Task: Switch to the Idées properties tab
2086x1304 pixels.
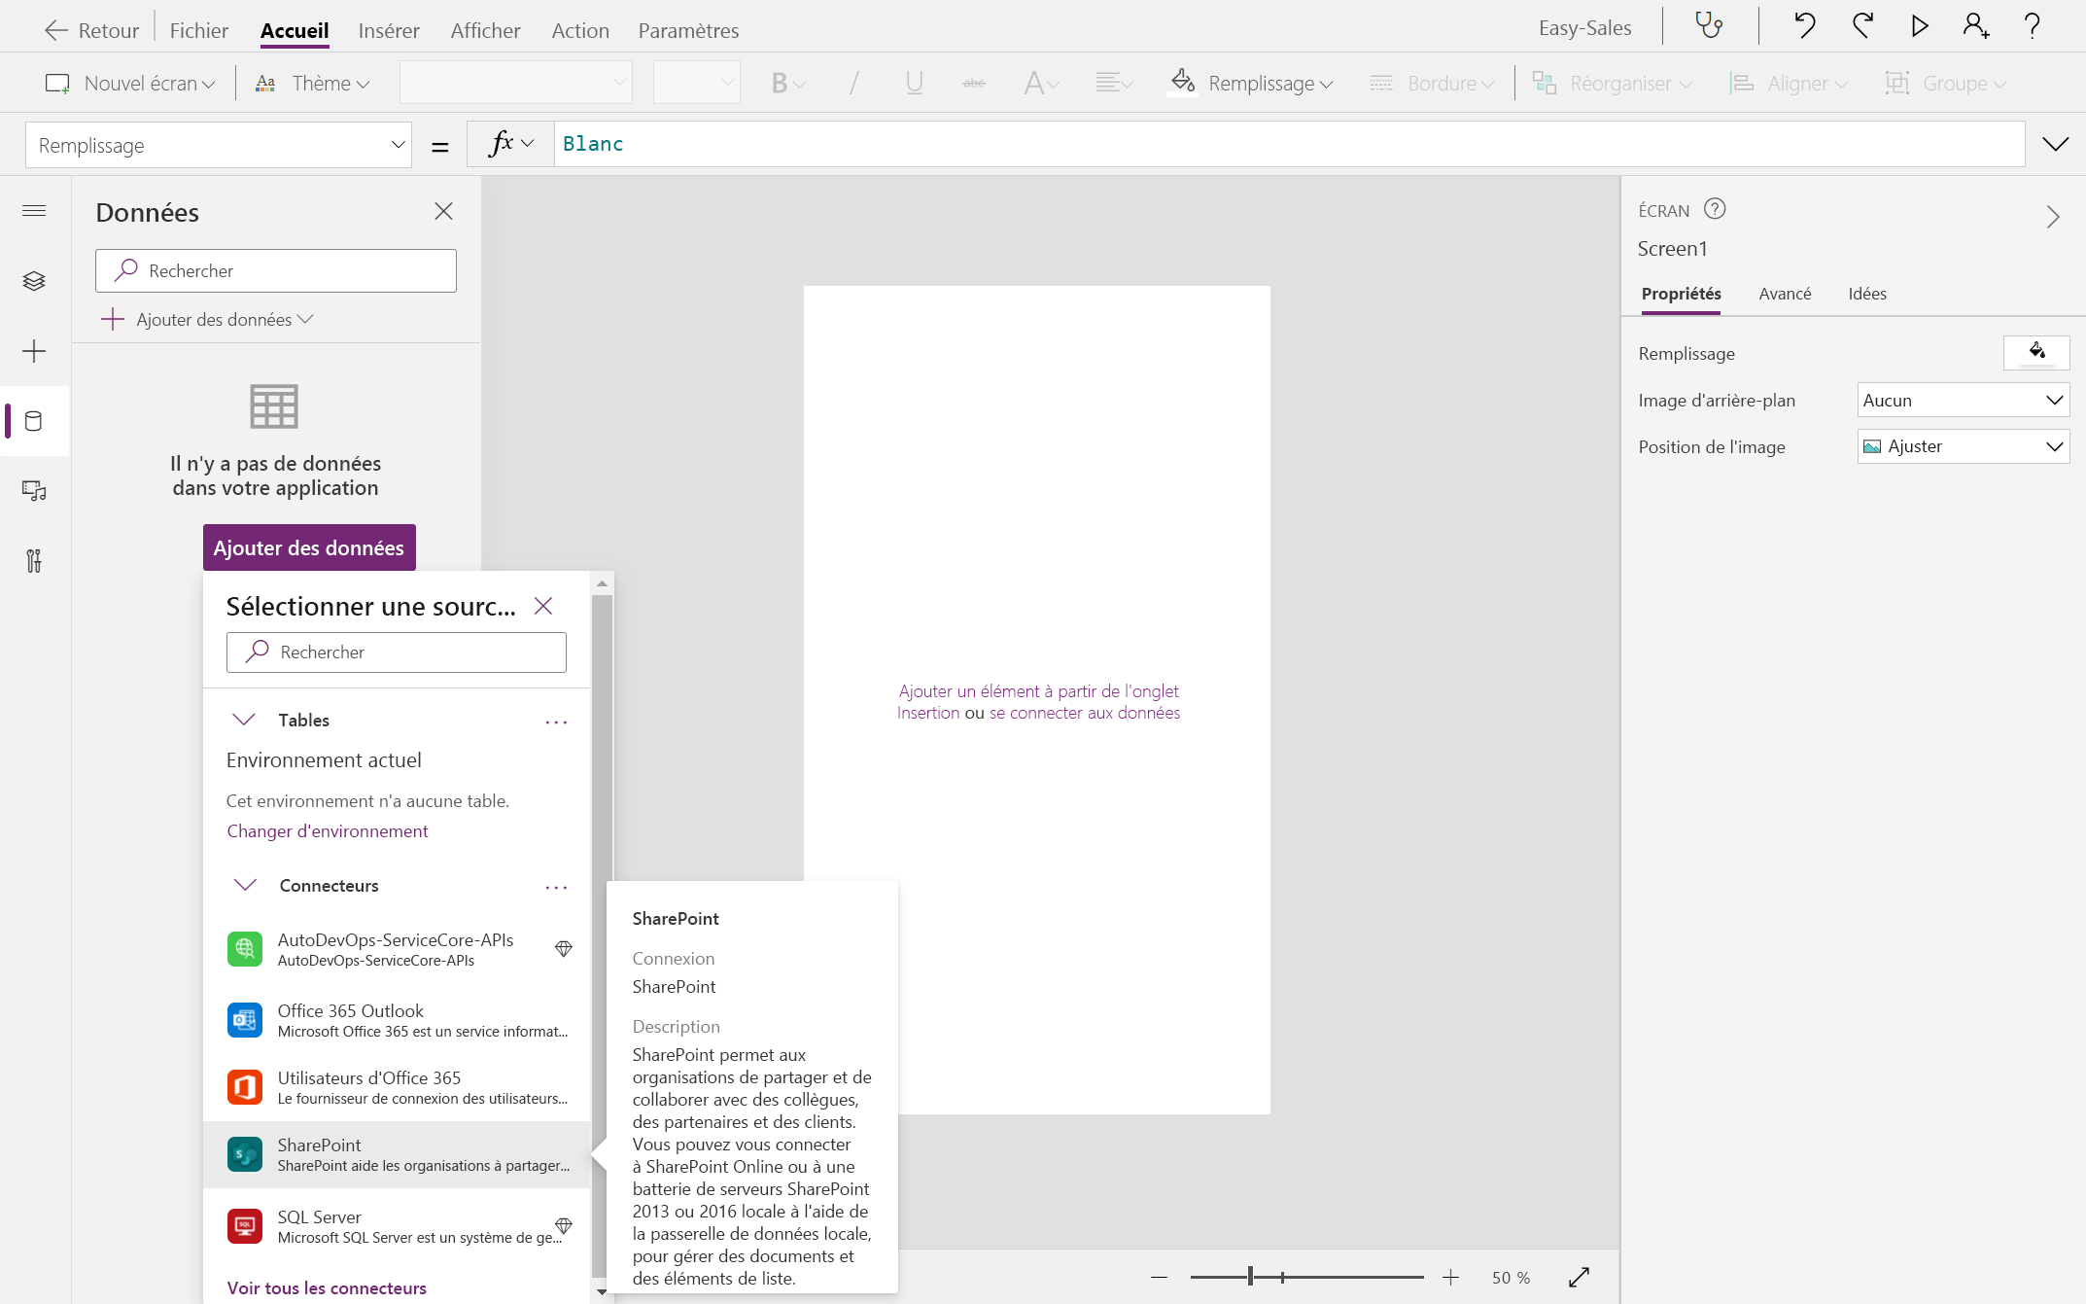Action: point(1867,294)
